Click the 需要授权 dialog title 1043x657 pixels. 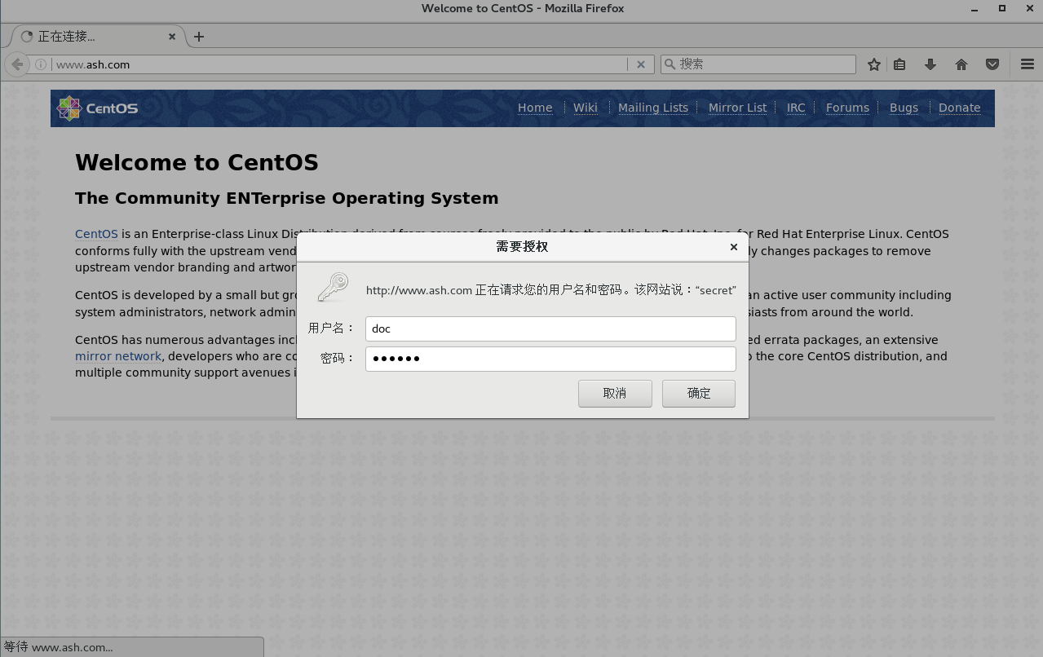point(522,247)
